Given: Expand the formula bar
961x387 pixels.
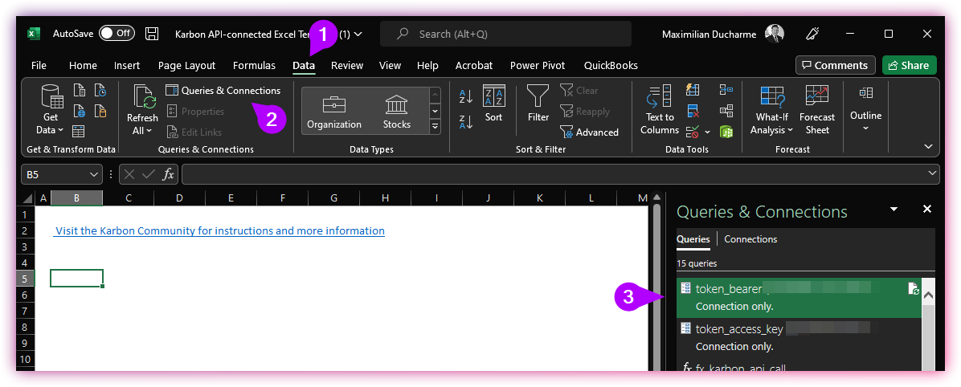Looking at the screenshot, I should coord(932,174).
